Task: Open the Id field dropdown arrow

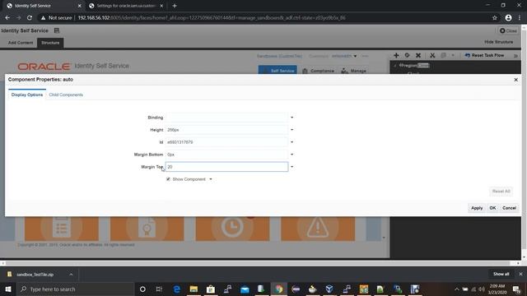Action: [291, 142]
